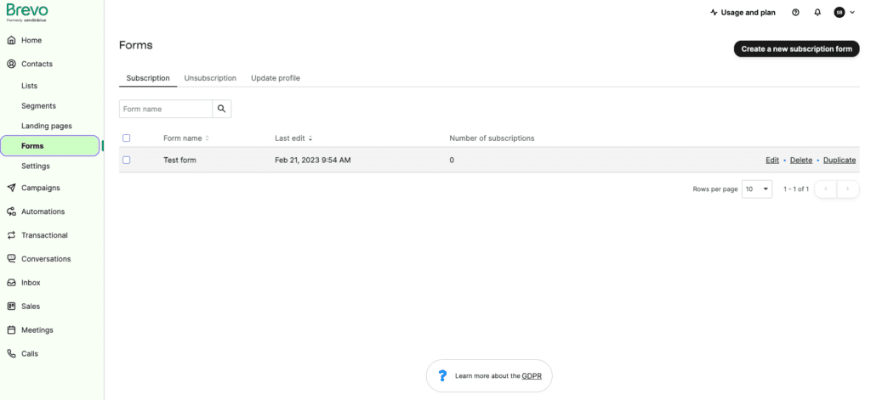Click the Transactional arrows icon
The image size is (871, 400).
click(x=11, y=235)
